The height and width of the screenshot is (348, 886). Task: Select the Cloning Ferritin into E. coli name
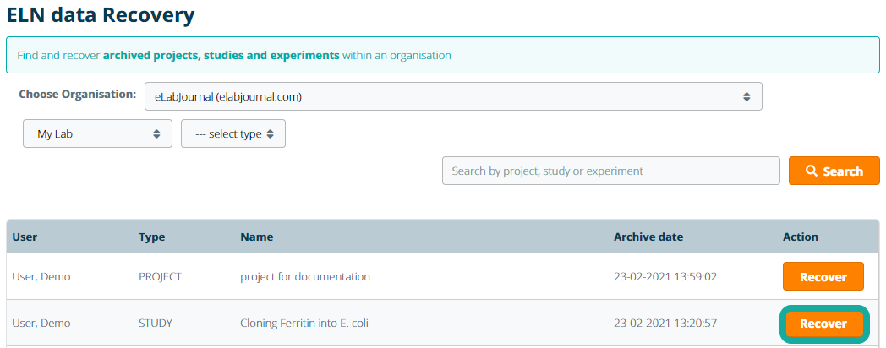pos(304,324)
